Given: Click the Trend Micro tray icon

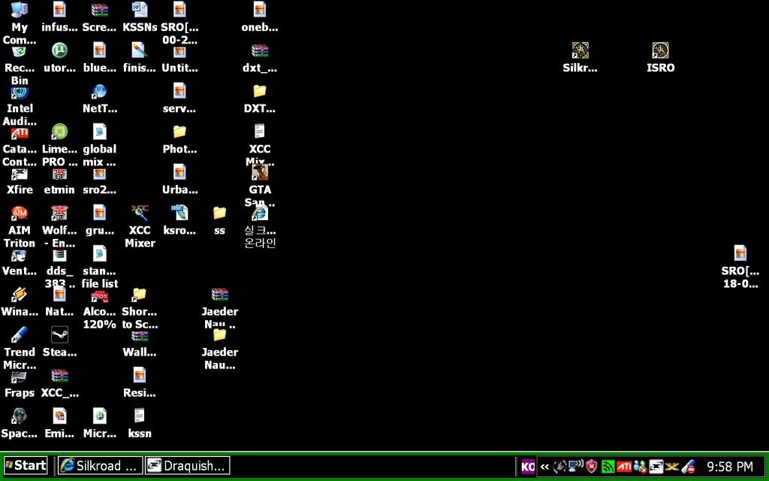Looking at the screenshot, I should (x=689, y=466).
